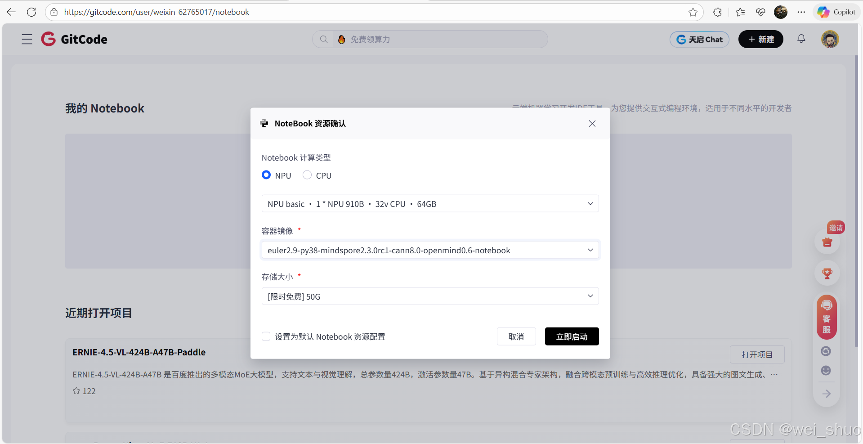Check 设置为默认 Notebook 资源配置
The height and width of the screenshot is (444, 863).
[x=266, y=336]
